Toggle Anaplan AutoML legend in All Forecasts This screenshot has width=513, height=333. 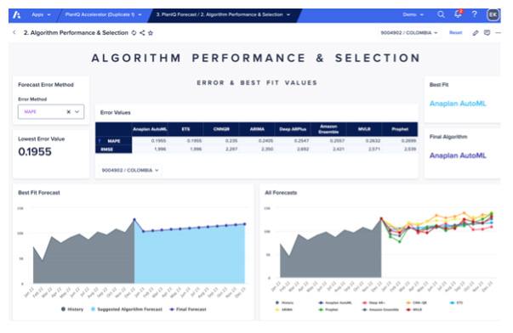point(335,303)
